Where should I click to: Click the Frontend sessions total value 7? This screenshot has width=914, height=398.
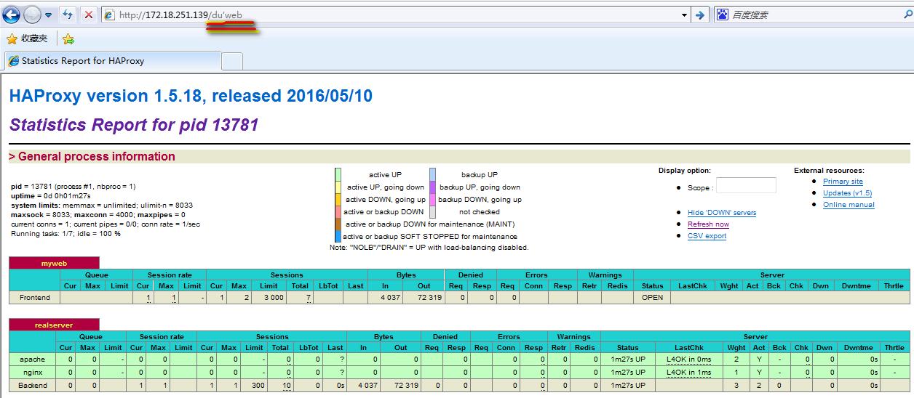pyautogui.click(x=309, y=298)
